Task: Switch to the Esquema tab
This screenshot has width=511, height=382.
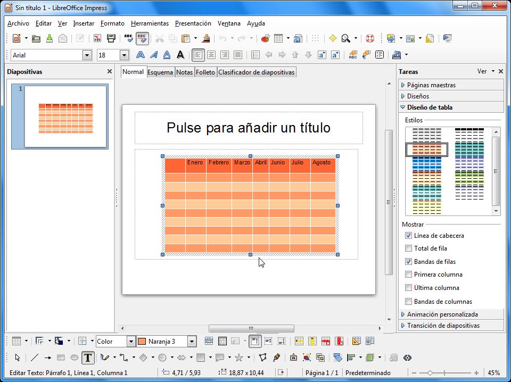Action: click(x=160, y=72)
